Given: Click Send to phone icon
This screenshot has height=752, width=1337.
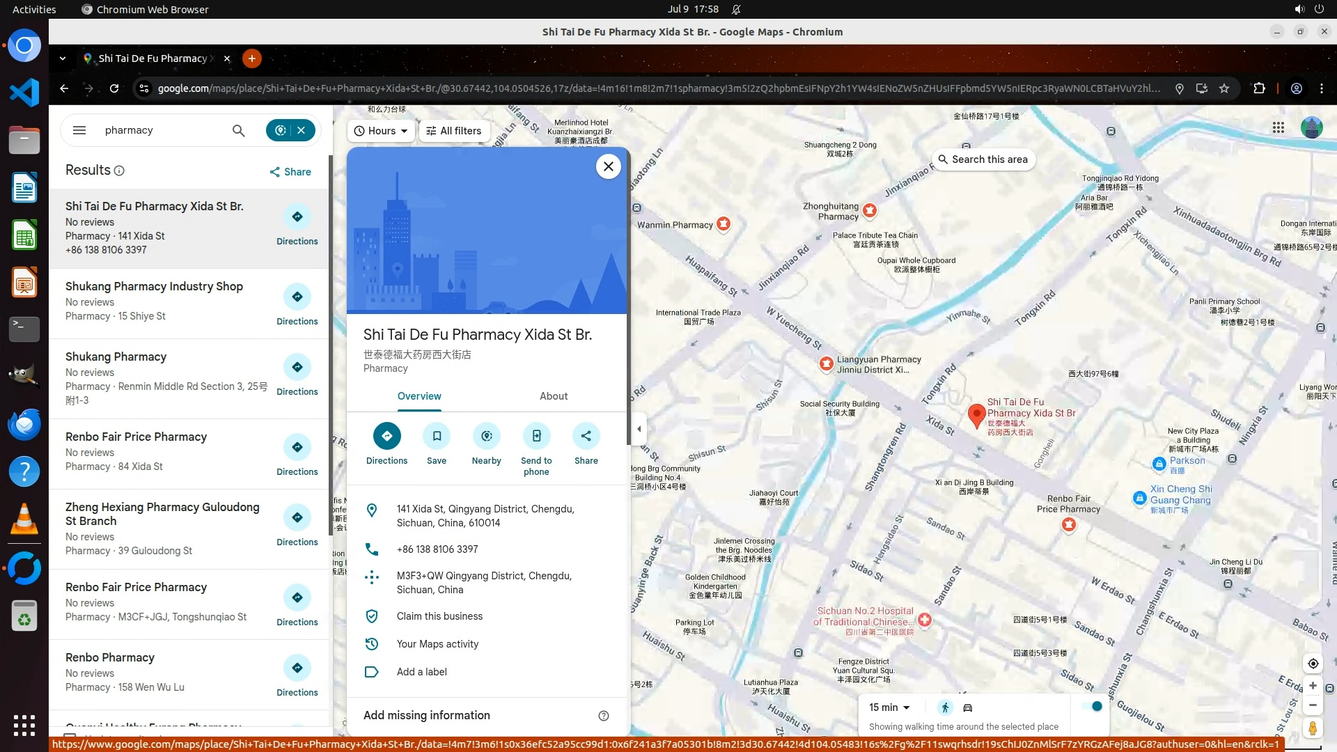Looking at the screenshot, I should 536,437.
